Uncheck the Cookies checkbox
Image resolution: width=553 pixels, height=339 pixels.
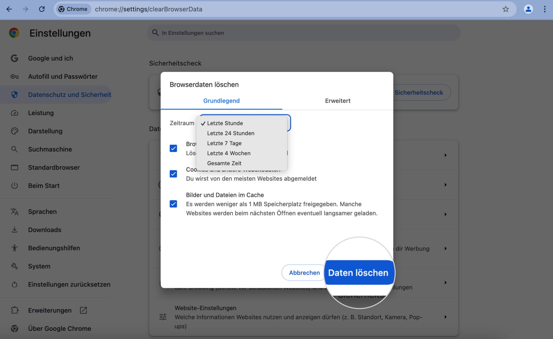173,174
